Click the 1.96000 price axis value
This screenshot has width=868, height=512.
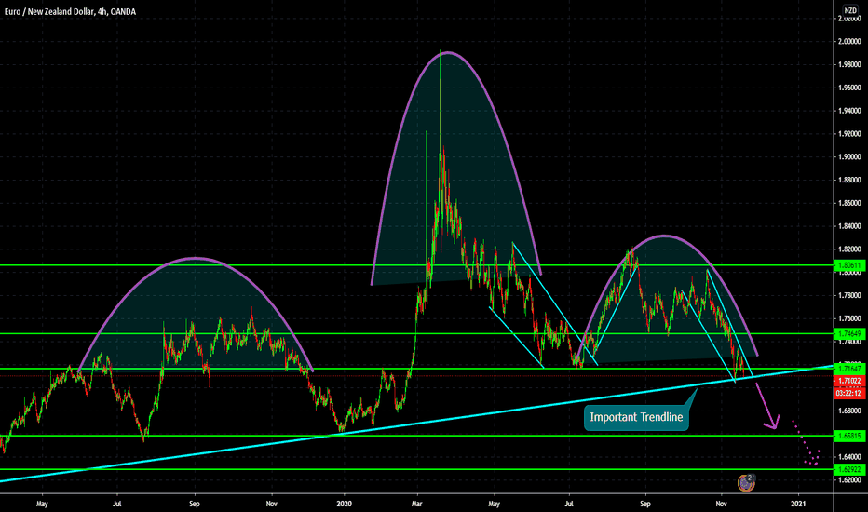(x=849, y=88)
